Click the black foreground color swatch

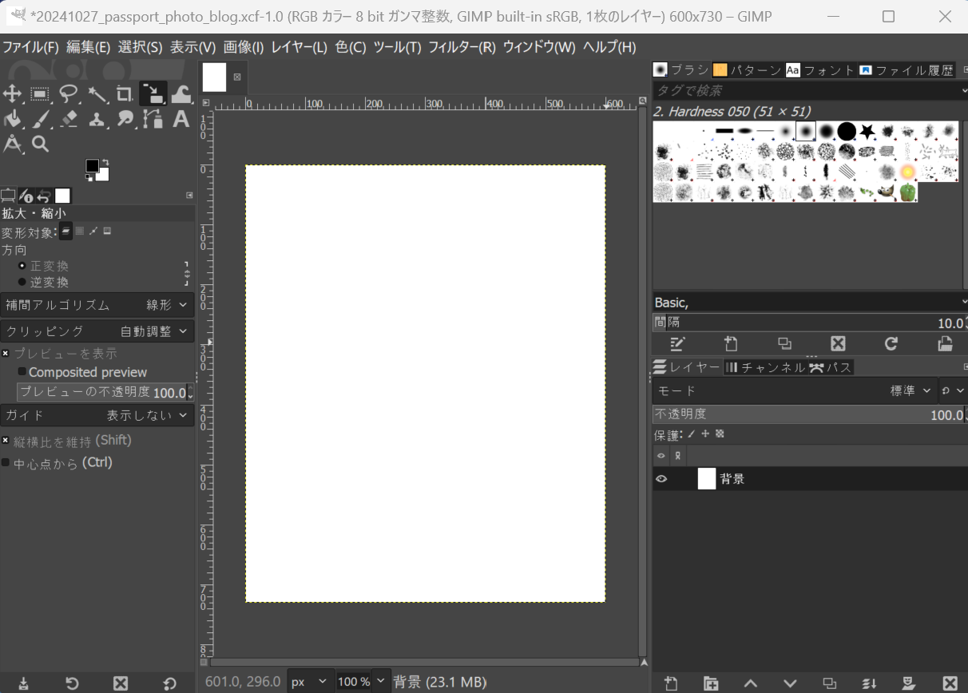tap(92, 166)
